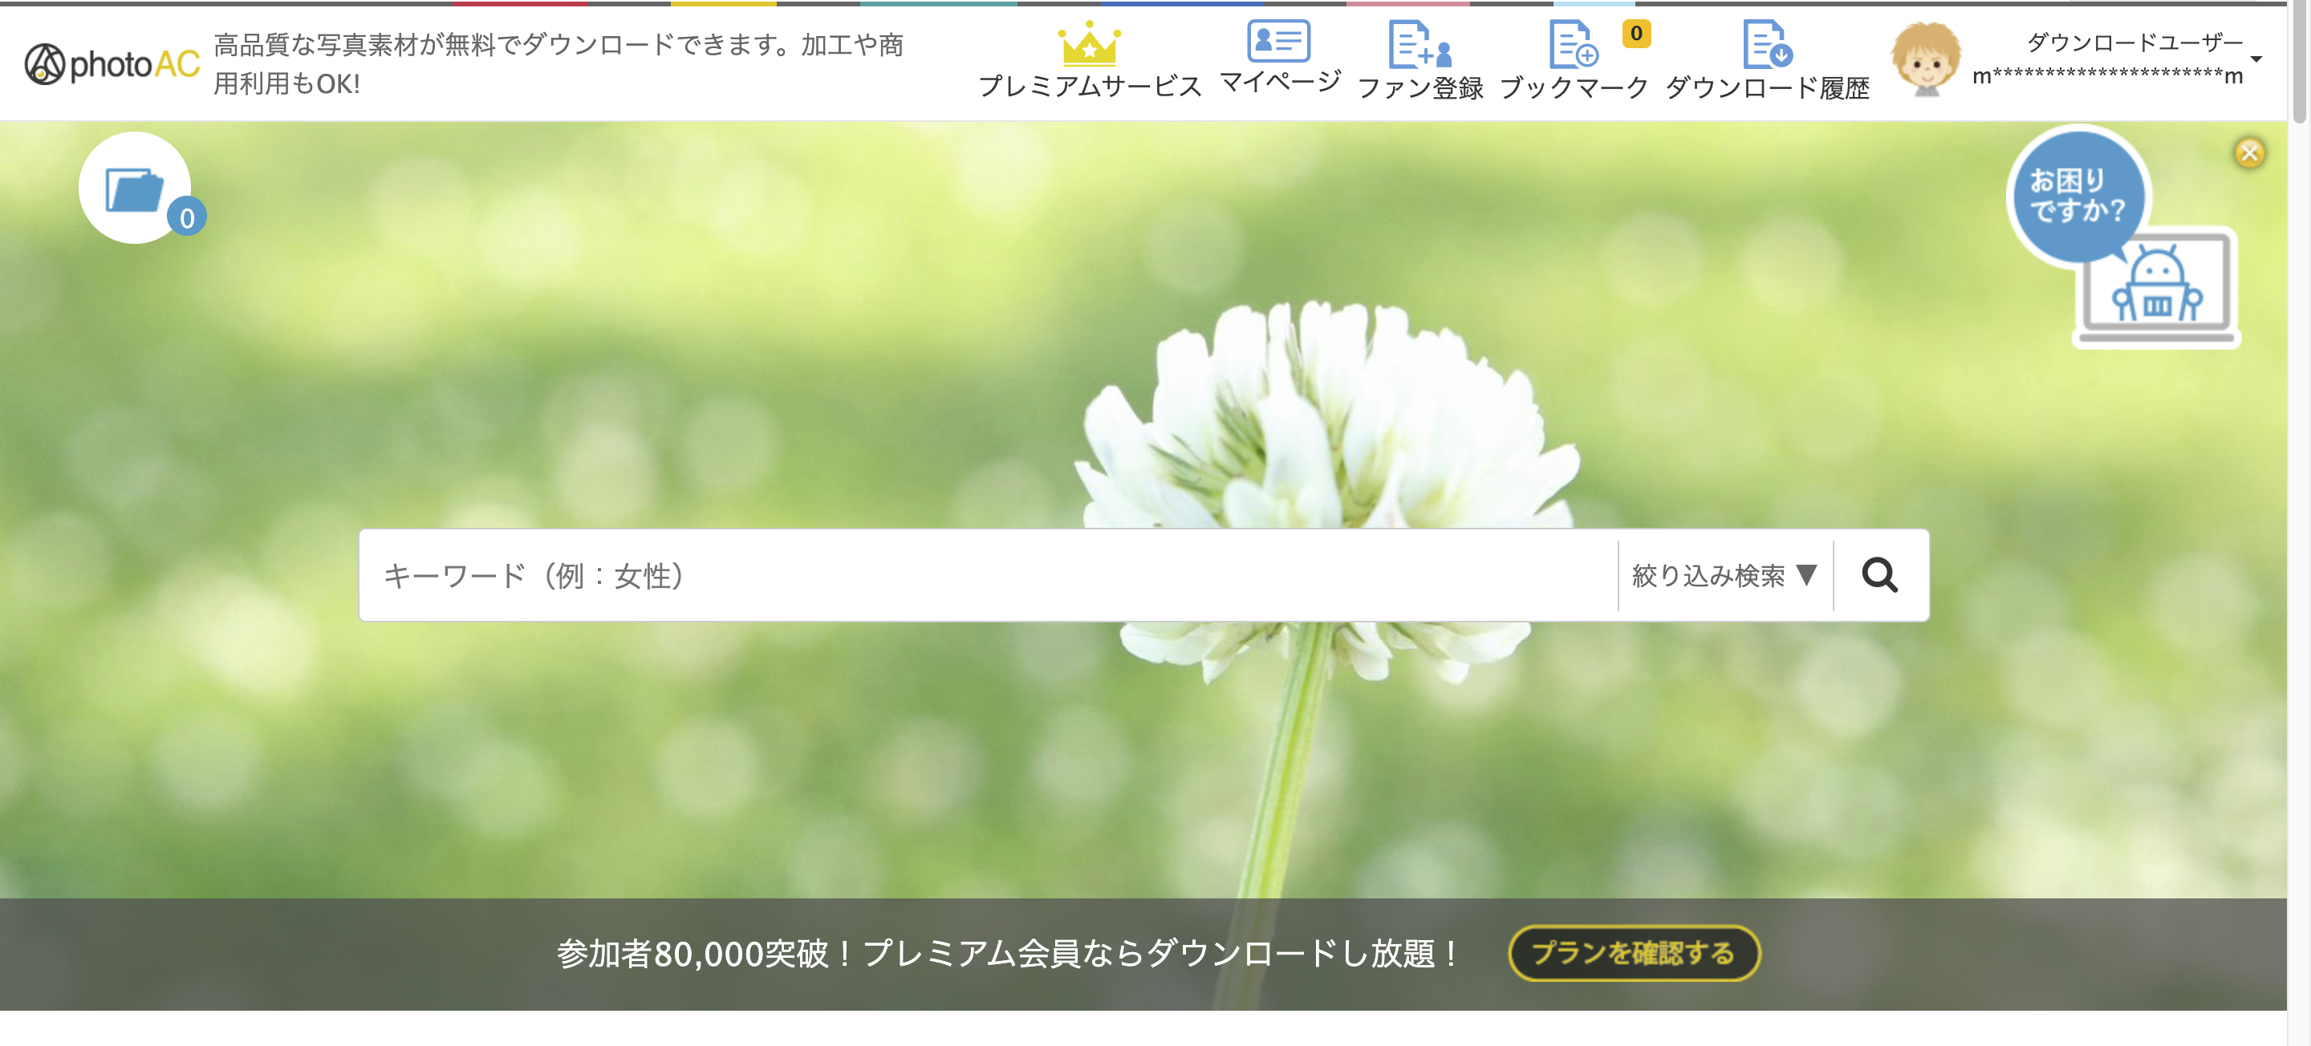Open the お困りですか? help robot
2311x1046 pixels.
pos(2122,238)
